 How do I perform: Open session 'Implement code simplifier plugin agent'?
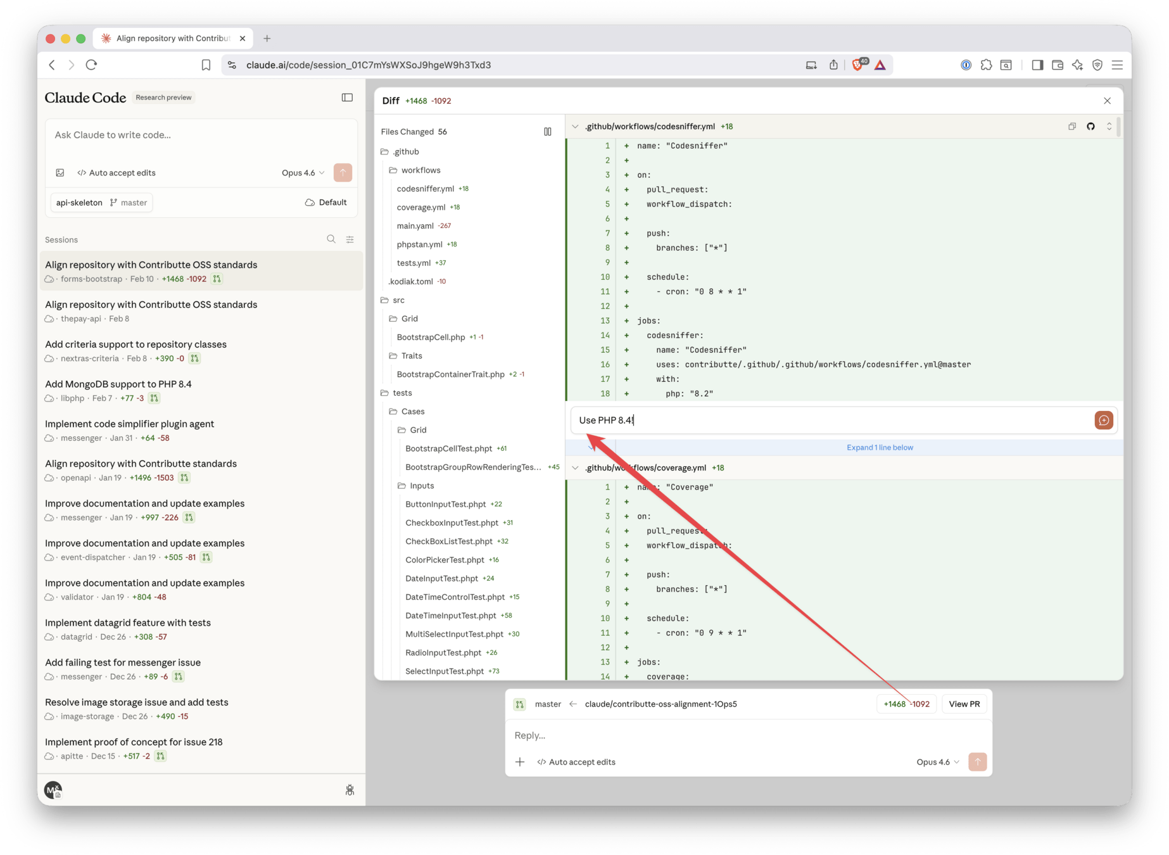[x=201, y=431]
